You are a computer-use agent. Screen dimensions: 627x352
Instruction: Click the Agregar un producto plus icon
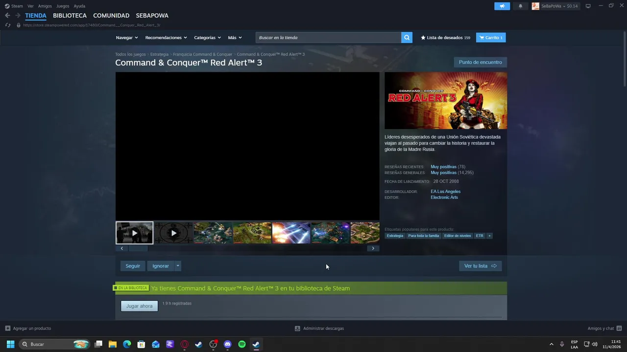coord(8,328)
